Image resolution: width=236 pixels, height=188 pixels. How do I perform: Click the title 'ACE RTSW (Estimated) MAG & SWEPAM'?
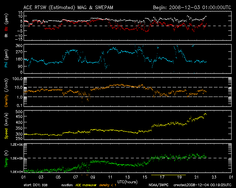pyautogui.click(x=68, y=7)
